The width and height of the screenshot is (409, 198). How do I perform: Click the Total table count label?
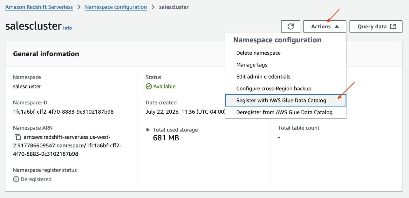coord(299,128)
